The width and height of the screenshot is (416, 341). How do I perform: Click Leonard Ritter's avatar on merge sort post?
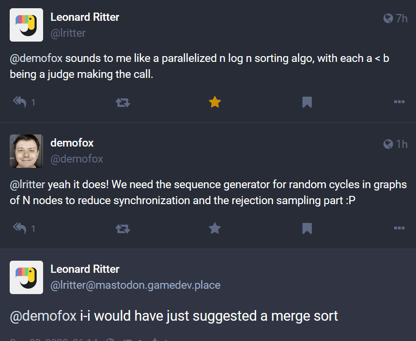26,277
